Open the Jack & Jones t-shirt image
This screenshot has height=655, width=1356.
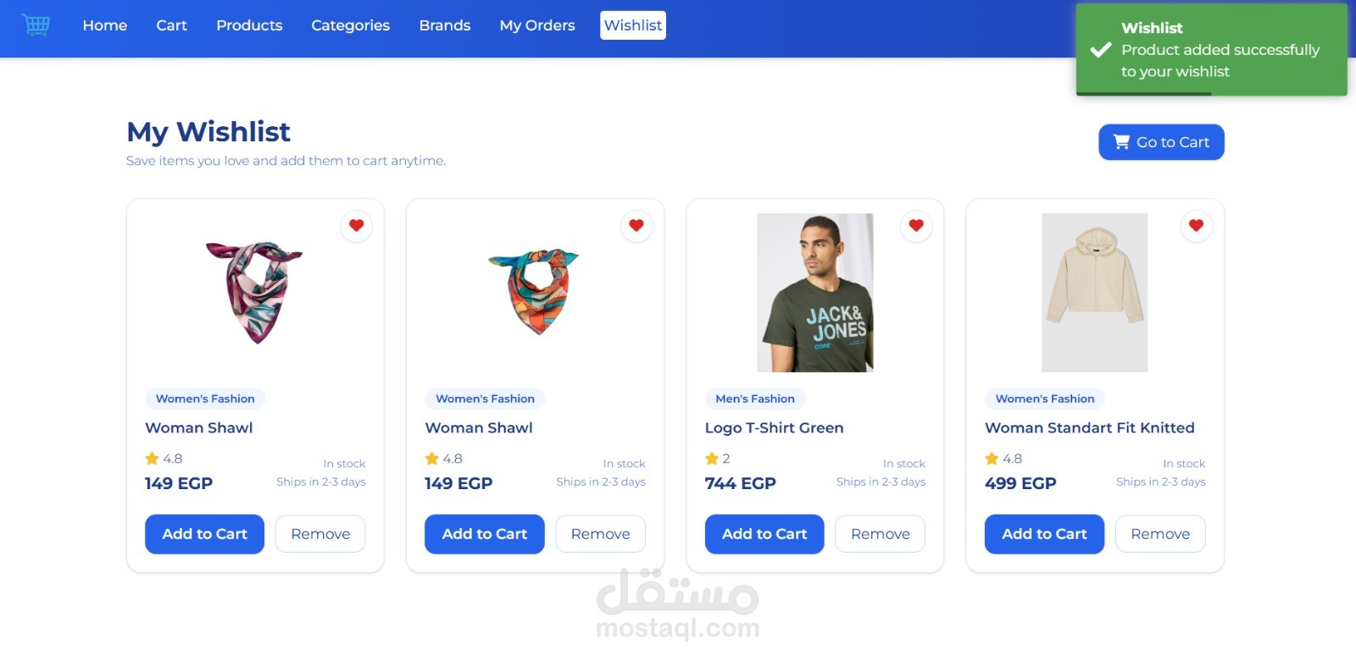(815, 293)
